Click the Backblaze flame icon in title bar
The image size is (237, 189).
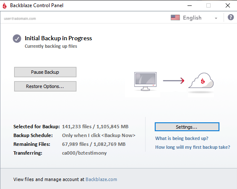coord(5,5)
